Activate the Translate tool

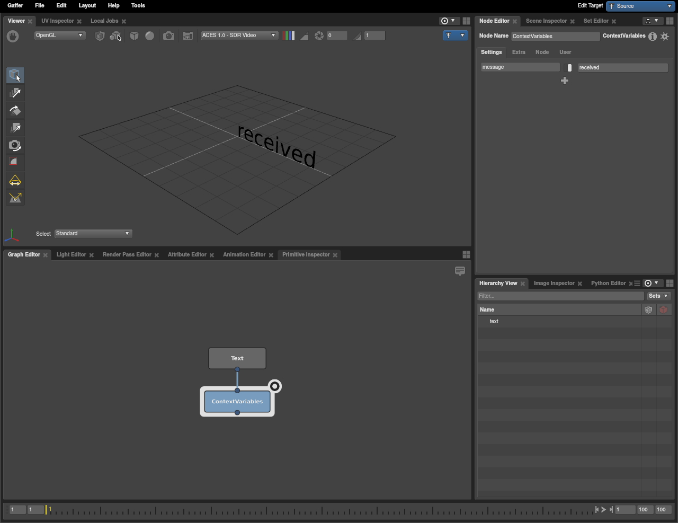pos(15,93)
